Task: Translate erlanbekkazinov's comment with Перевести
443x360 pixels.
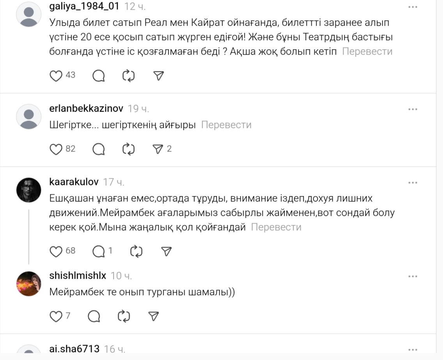Action: (226, 125)
